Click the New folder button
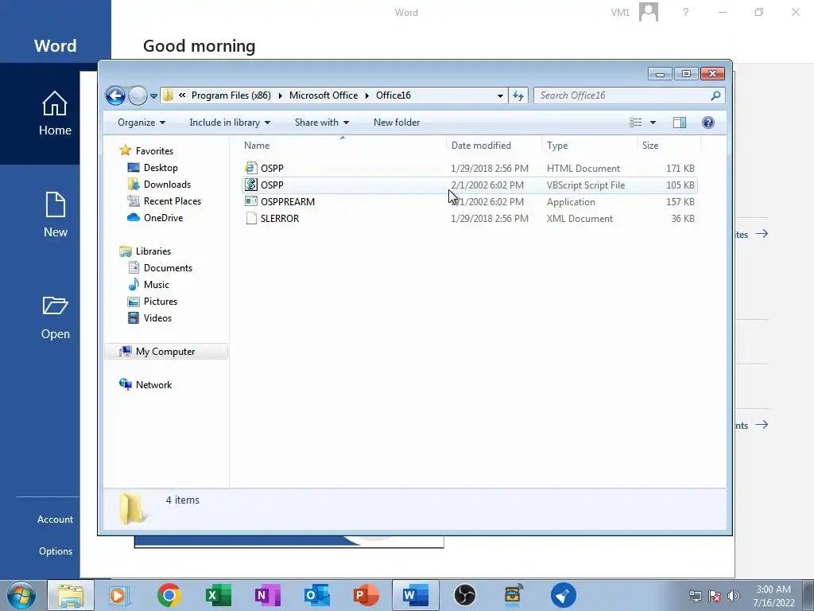Image resolution: width=814 pixels, height=611 pixels. click(x=397, y=123)
